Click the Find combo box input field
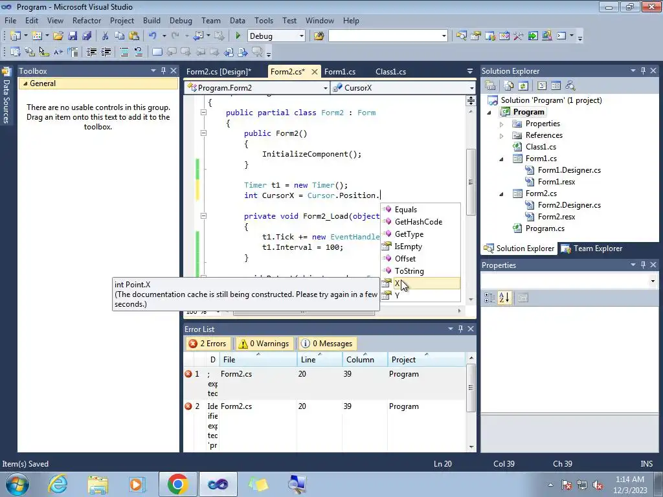The height and width of the screenshot is (497, 663). [x=385, y=36]
